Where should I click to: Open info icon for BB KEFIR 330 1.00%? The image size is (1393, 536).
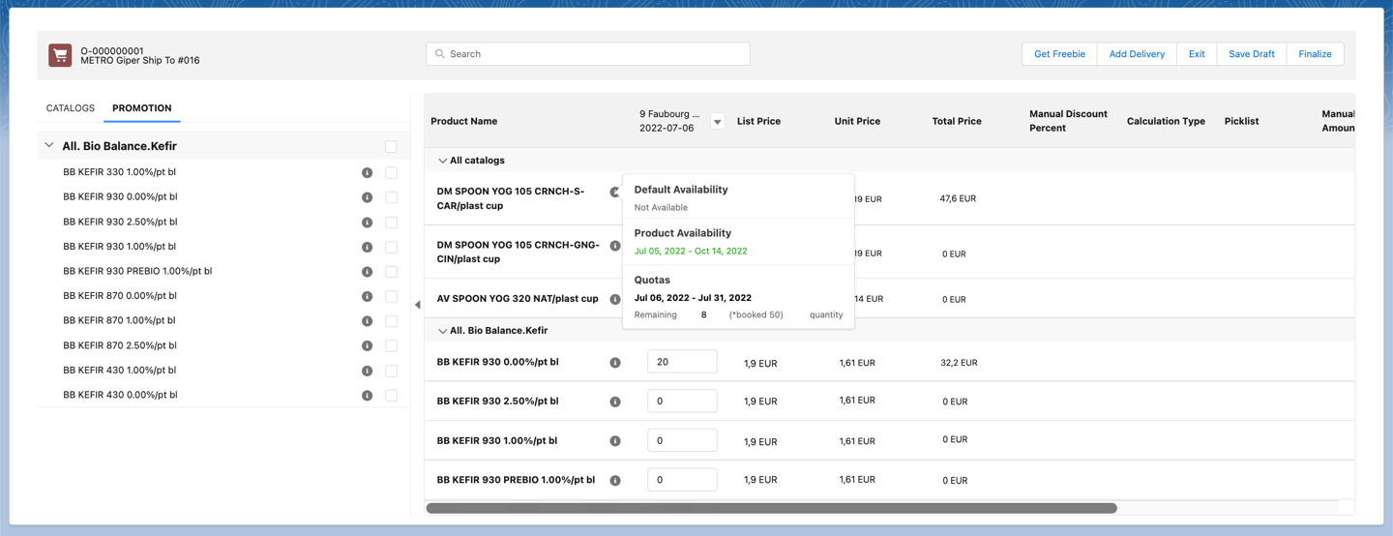click(x=367, y=173)
